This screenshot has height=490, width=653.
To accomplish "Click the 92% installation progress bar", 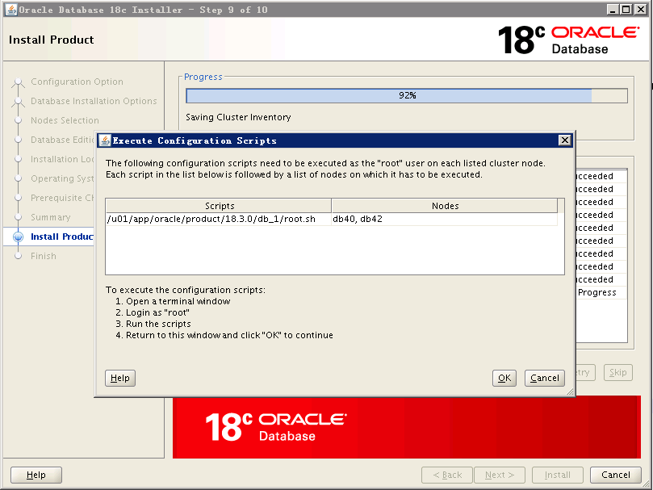I will (407, 95).
